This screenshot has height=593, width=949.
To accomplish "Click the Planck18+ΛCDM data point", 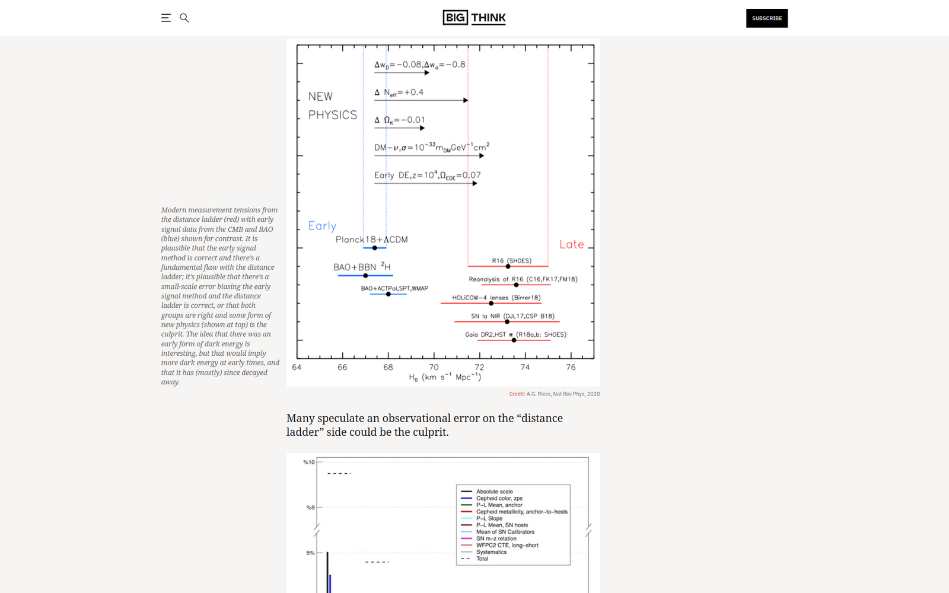I will pyautogui.click(x=375, y=248).
